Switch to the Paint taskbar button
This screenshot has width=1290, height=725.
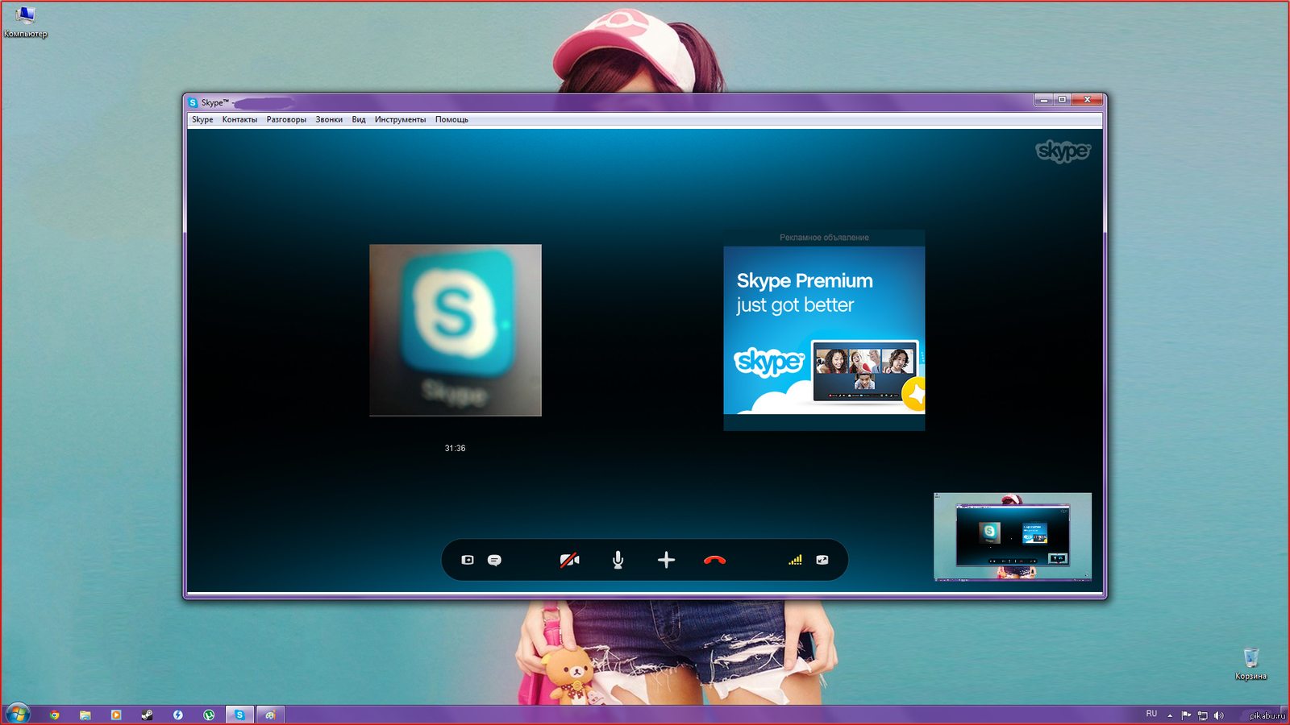point(270,715)
